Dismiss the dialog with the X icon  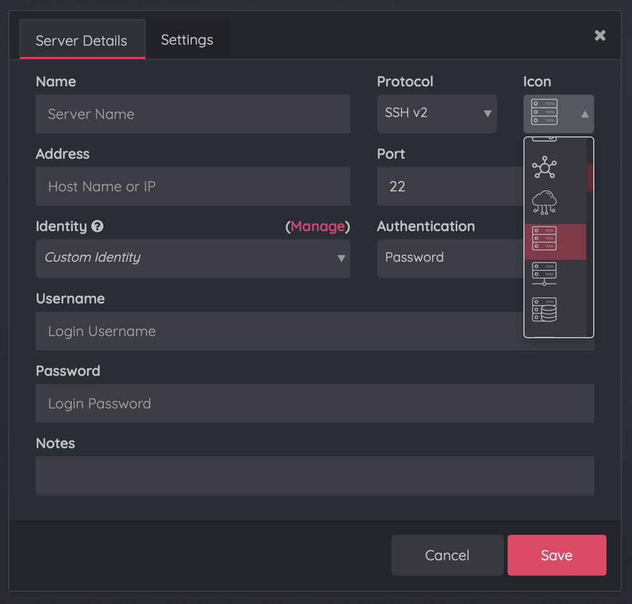[x=599, y=35]
